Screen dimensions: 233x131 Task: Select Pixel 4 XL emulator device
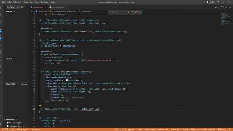click(x=199, y=130)
